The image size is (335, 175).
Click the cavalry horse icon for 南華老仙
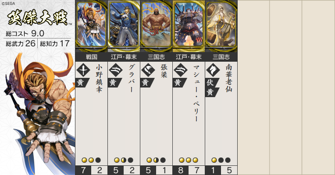click(x=213, y=70)
